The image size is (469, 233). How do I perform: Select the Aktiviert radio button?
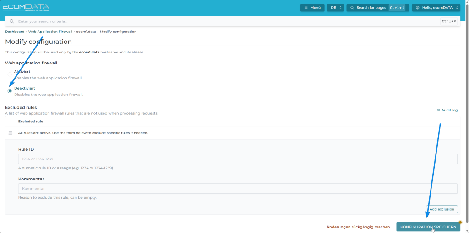[10, 74]
